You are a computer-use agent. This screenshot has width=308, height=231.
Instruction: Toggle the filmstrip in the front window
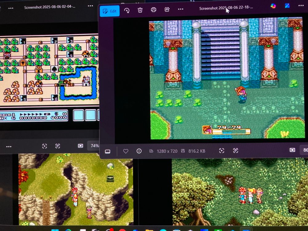tap(107, 152)
